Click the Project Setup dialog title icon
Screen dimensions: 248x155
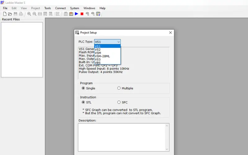tap(77, 33)
